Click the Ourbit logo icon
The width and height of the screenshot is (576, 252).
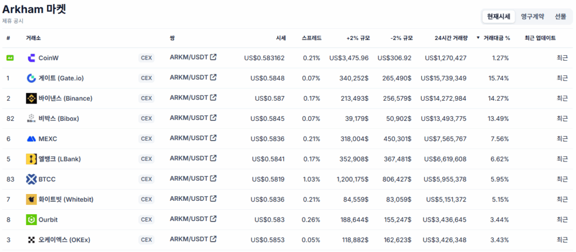tap(31, 219)
